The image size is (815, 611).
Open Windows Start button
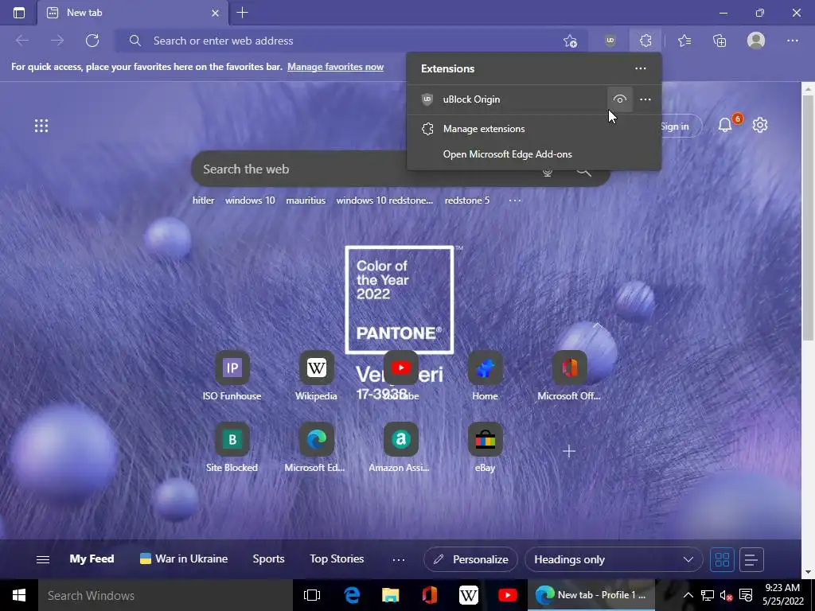click(x=19, y=595)
